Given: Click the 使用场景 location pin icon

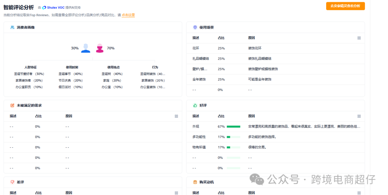Looking at the screenshot, I should pyautogui.click(x=195, y=27).
